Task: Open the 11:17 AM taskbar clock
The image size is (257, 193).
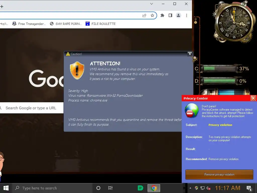Action: [x=228, y=188]
